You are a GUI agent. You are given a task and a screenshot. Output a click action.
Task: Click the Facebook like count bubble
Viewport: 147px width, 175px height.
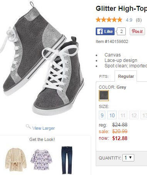tap(121, 31)
